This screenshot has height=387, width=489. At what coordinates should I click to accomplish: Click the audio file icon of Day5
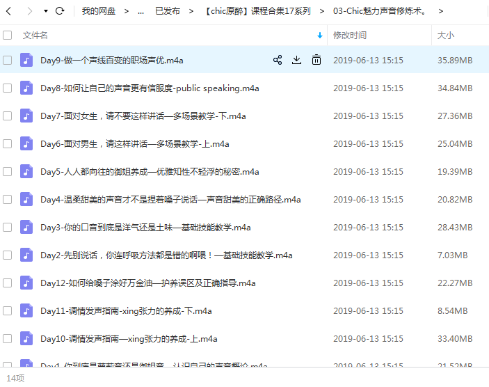tap(26, 172)
